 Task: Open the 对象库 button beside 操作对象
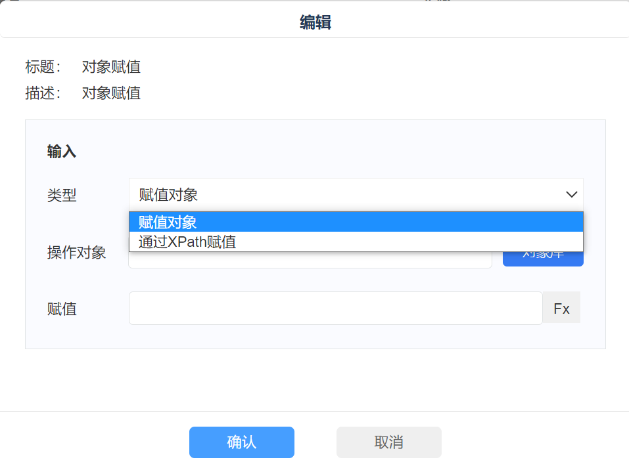coord(543,260)
